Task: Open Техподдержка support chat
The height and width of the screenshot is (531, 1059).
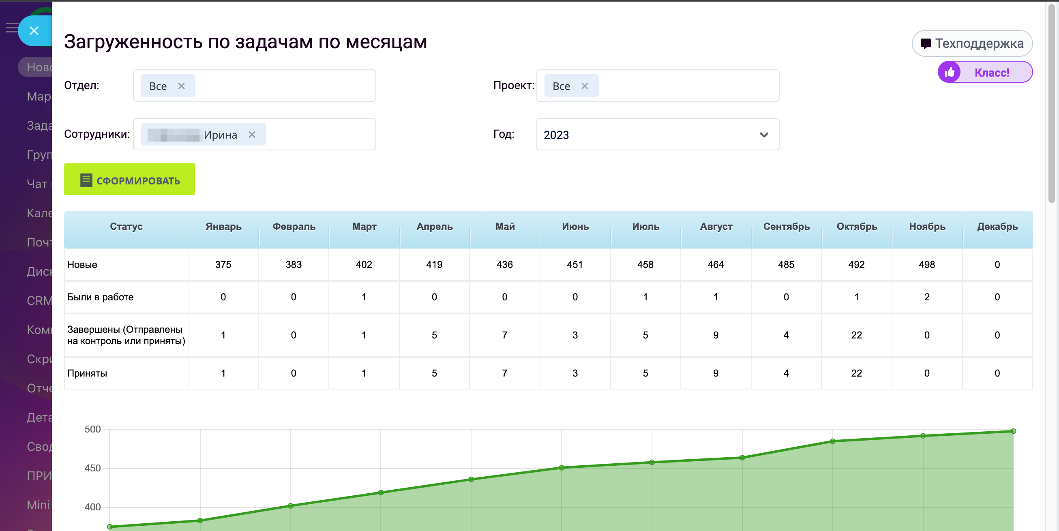Action: tap(978, 43)
